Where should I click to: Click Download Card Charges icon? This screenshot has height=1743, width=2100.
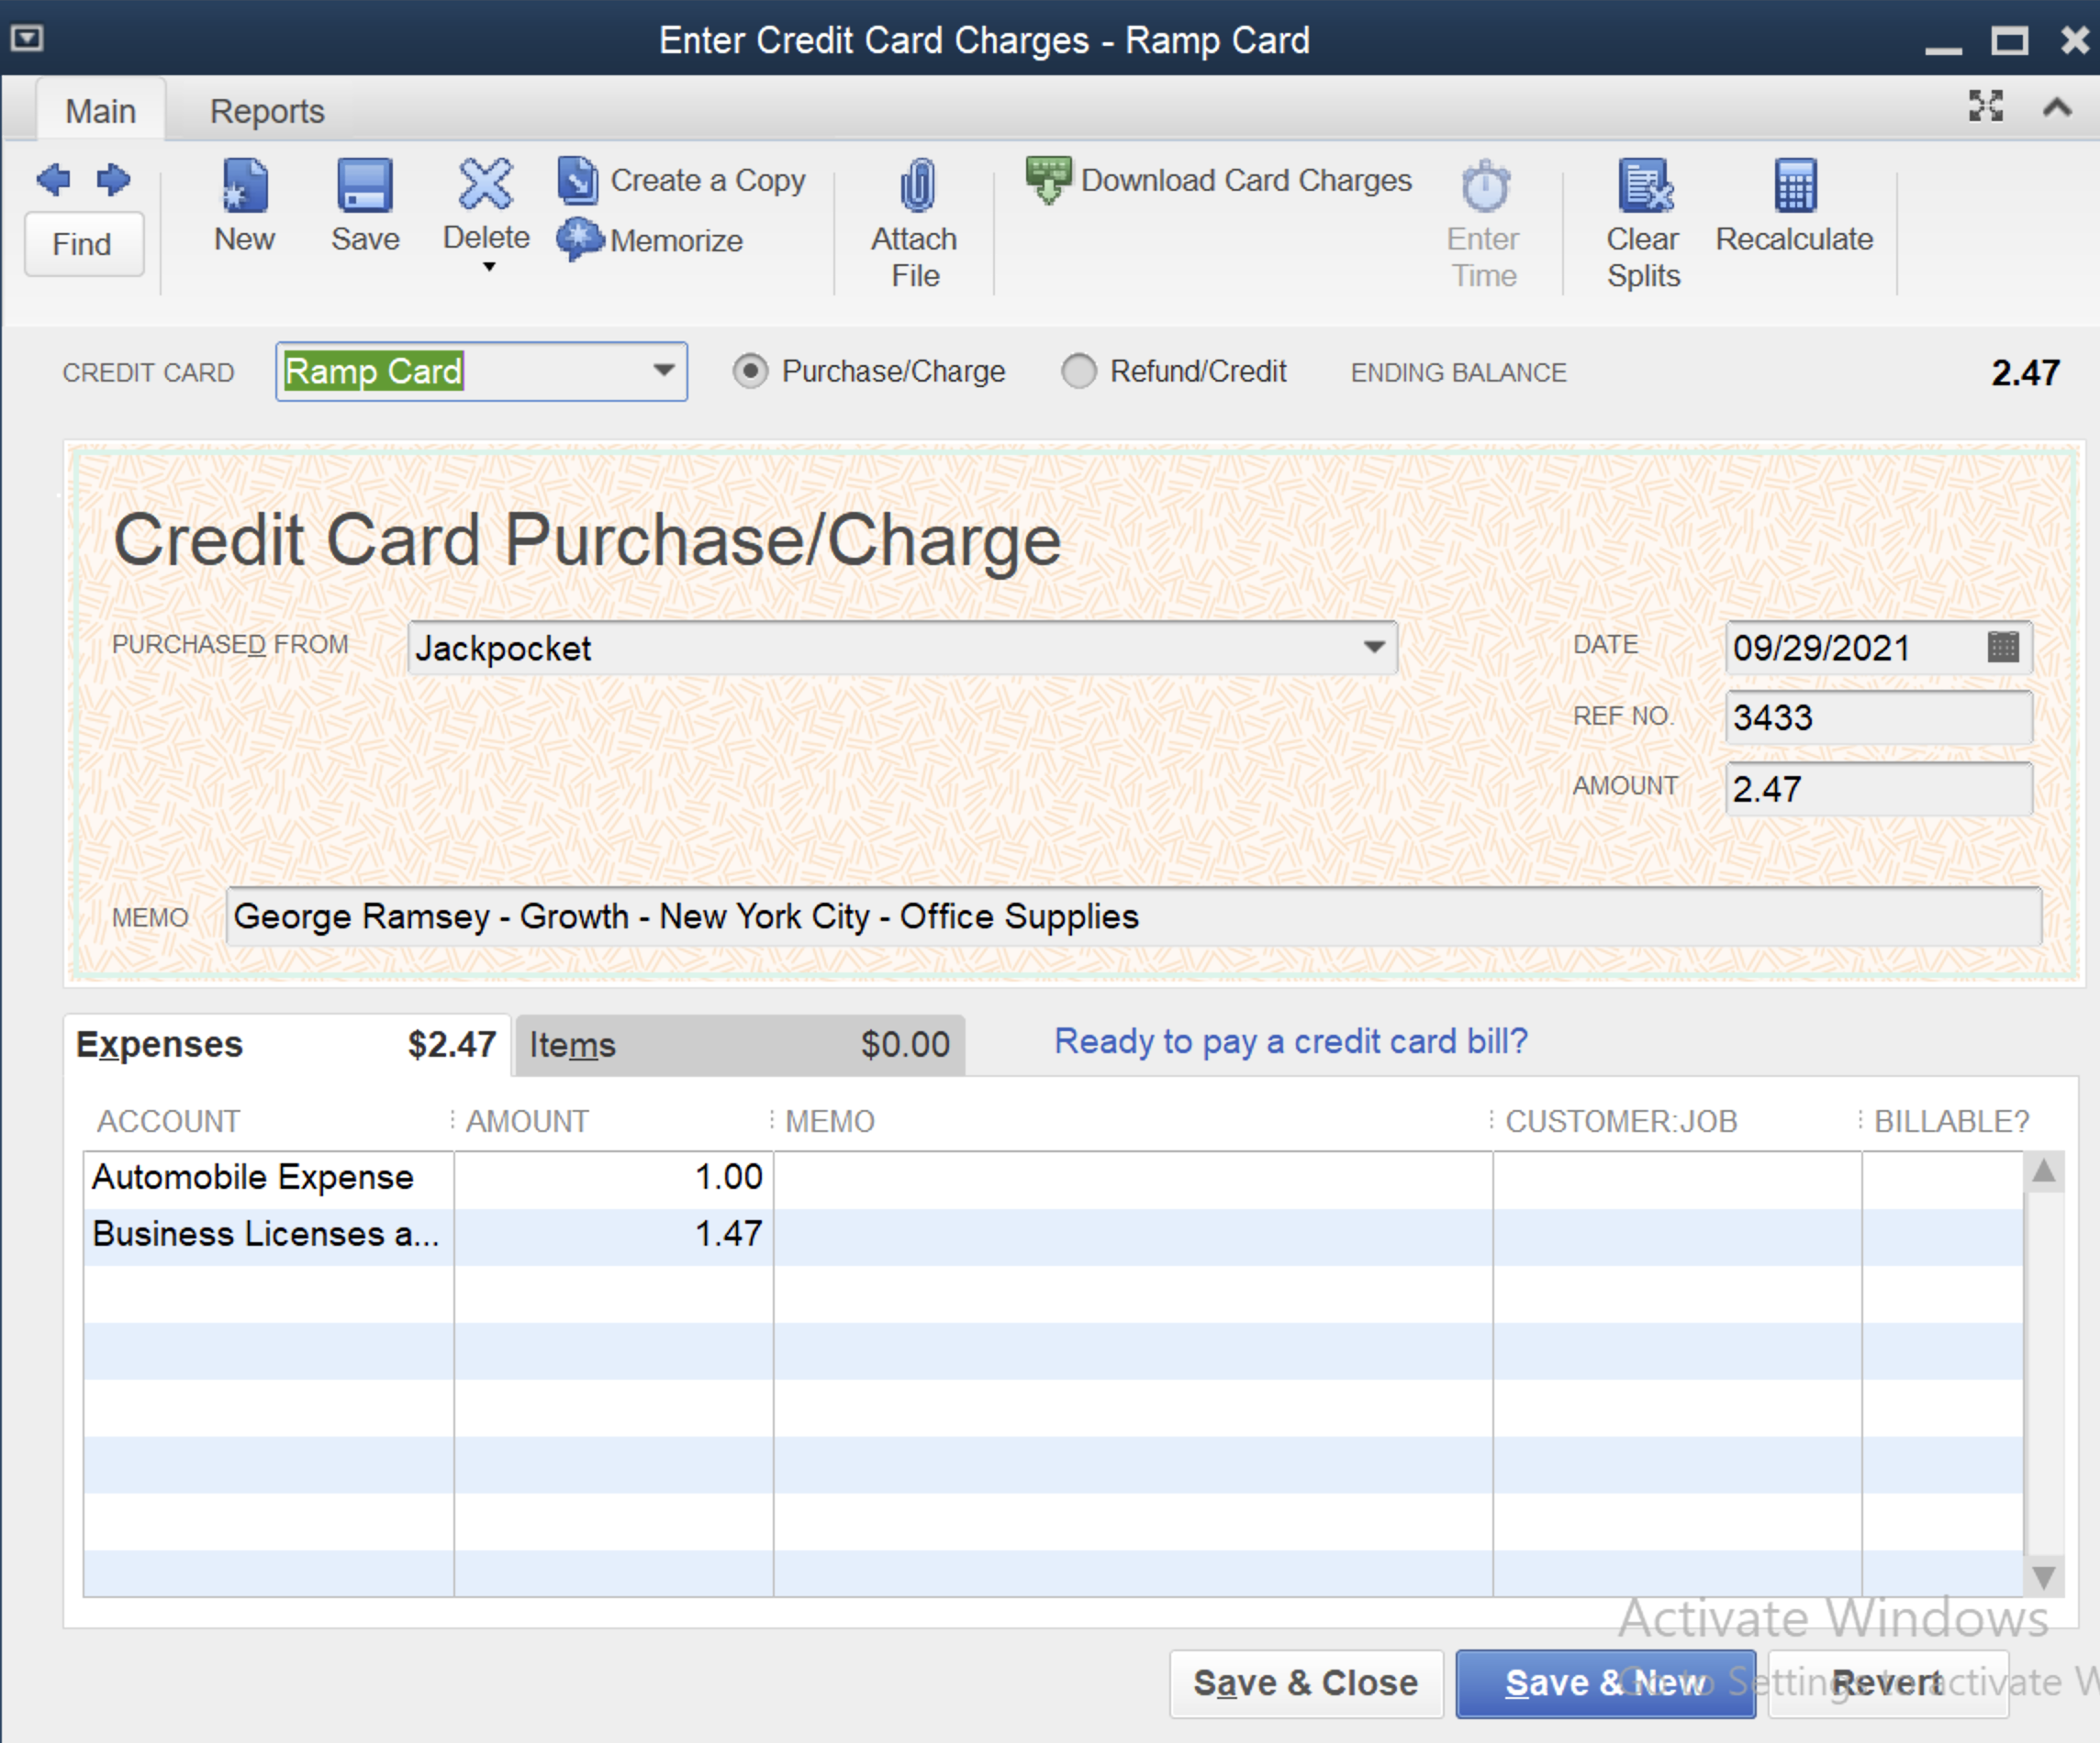(1049, 180)
